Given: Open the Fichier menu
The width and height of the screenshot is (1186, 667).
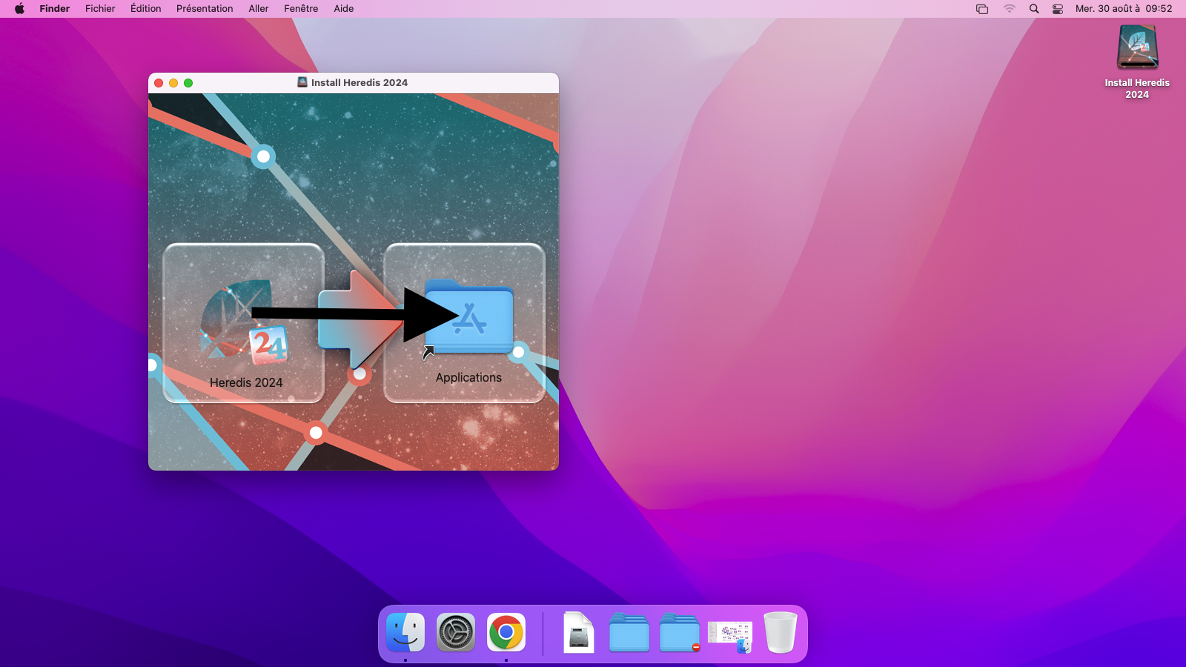Looking at the screenshot, I should coord(100,9).
